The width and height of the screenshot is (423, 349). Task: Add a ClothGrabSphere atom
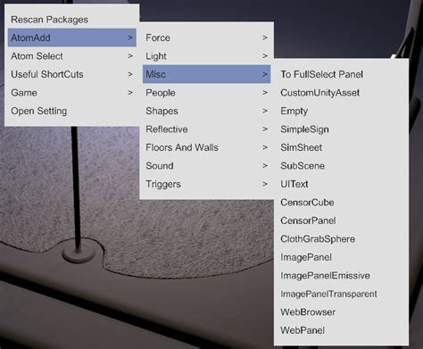[341, 239]
